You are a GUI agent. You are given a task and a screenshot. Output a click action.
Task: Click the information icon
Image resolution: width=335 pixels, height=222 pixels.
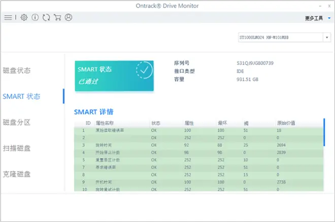pyautogui.click(x=35, y=17)
